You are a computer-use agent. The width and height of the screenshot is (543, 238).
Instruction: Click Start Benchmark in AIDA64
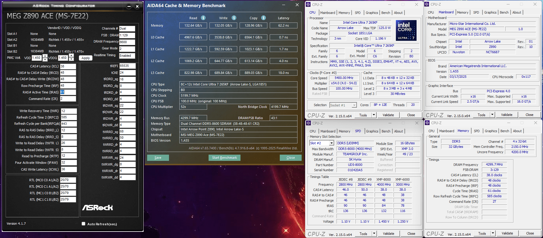pyautogui.click(x=225, y=158)
